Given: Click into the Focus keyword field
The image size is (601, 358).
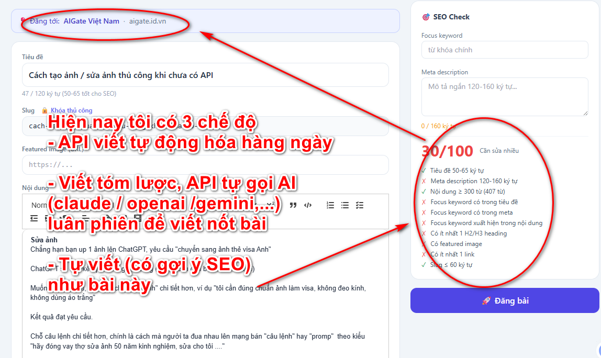Looking at the screenshot, I should click(505, 50).
